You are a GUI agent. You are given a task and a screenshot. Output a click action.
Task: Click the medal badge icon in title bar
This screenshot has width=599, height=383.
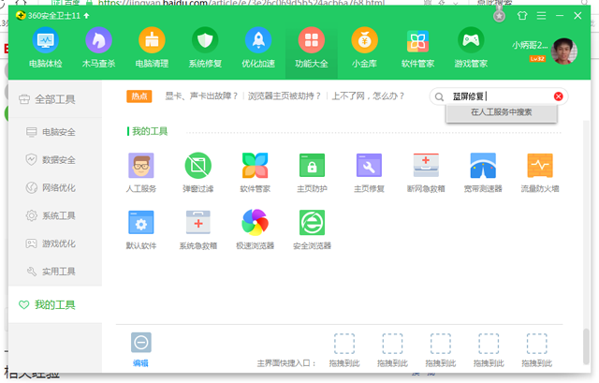pos(499,14)
